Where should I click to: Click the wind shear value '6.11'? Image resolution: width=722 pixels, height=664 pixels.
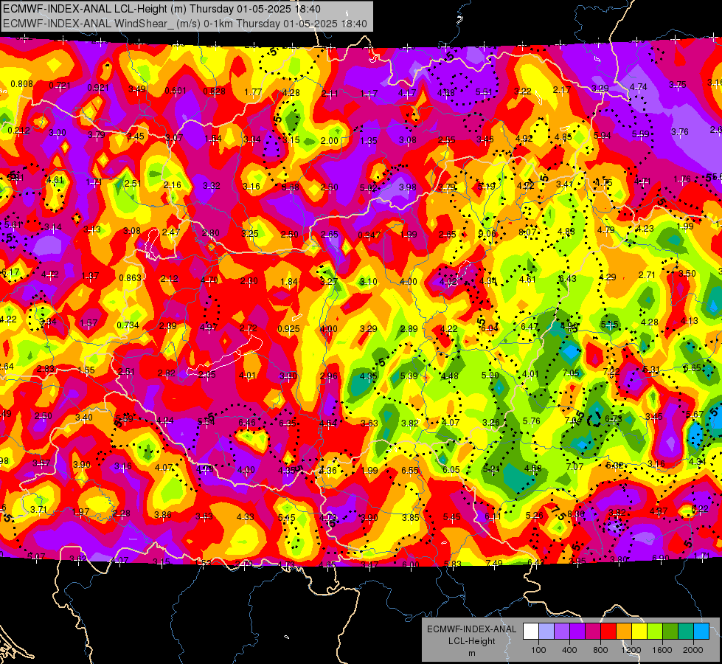click(493, 517)
